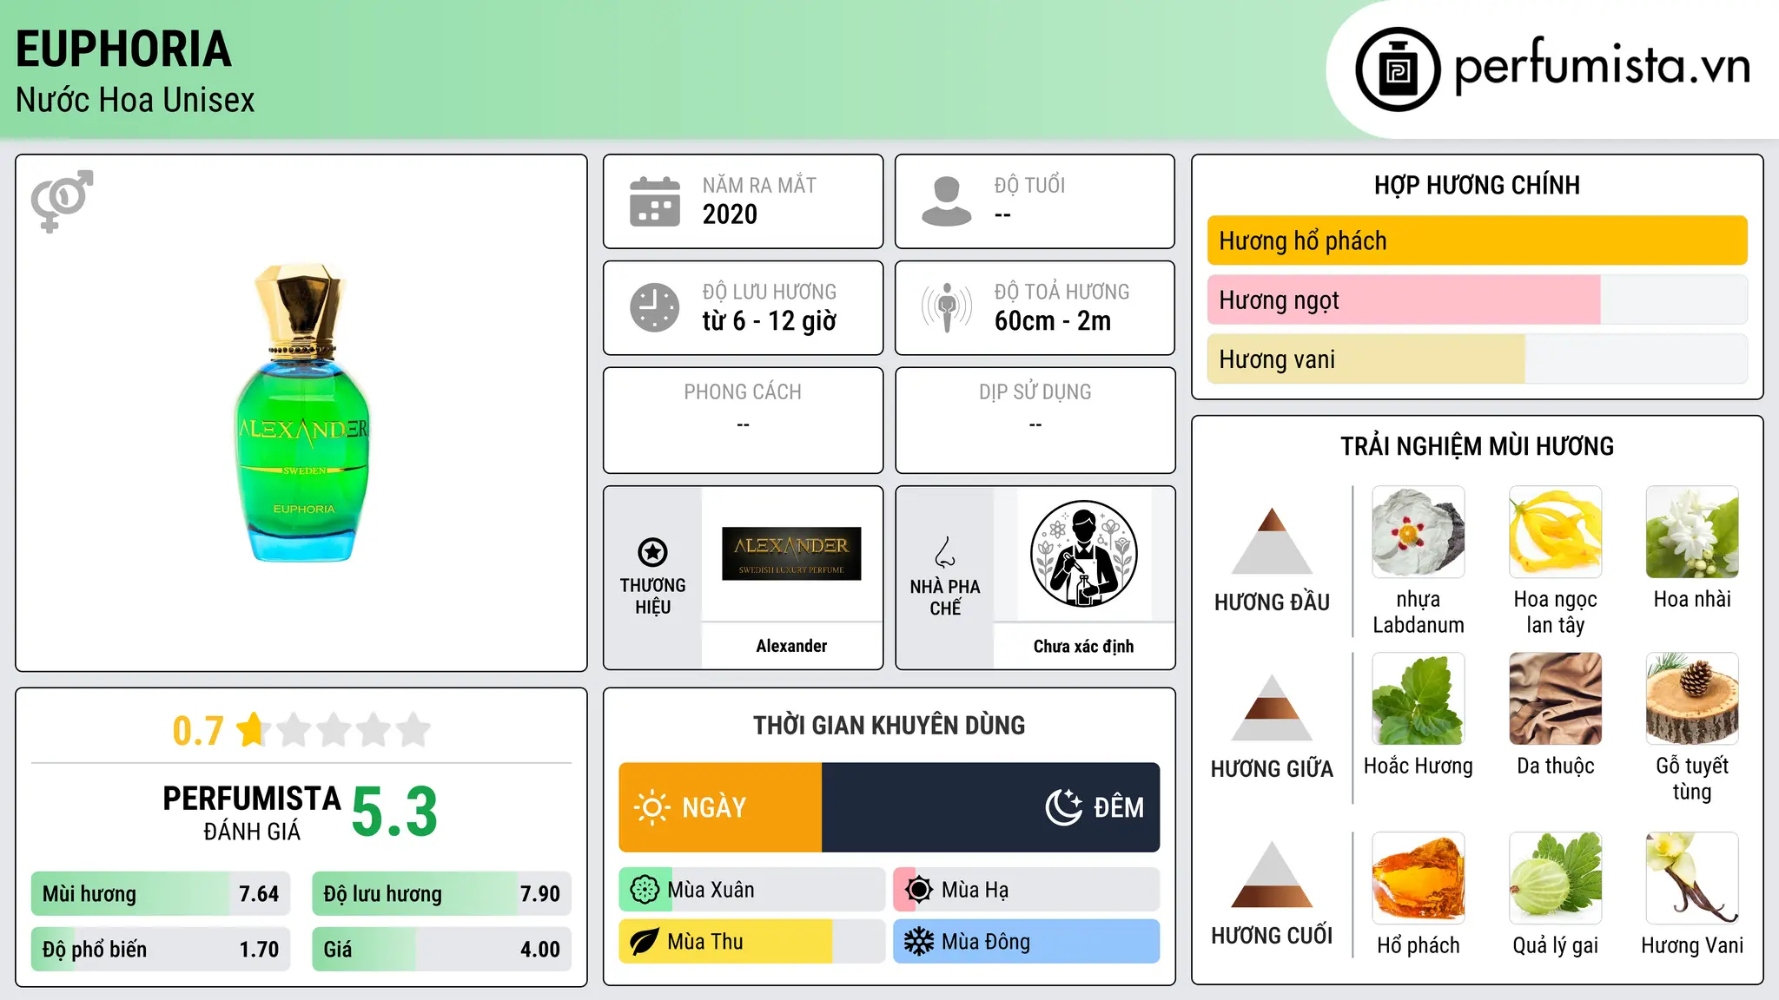This screenshot has height=1000, width=1779.
Task: Select the Gỗ tuyết tùng note image
Action: [x=1692, y=699]
